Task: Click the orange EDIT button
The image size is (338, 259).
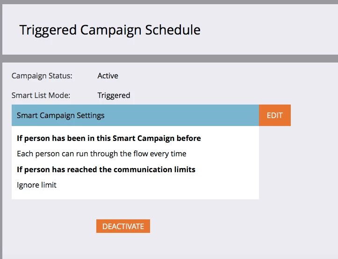Action: (274, 115)
